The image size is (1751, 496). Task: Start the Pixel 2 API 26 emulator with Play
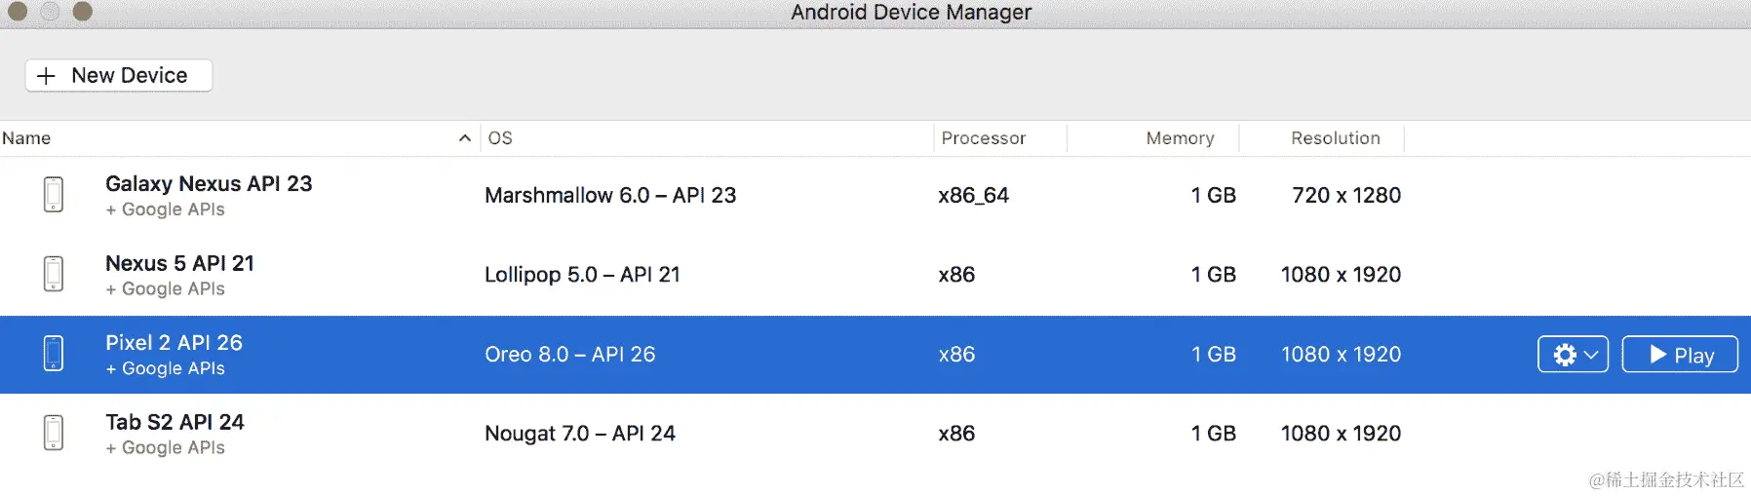(x=1680, y=355)
